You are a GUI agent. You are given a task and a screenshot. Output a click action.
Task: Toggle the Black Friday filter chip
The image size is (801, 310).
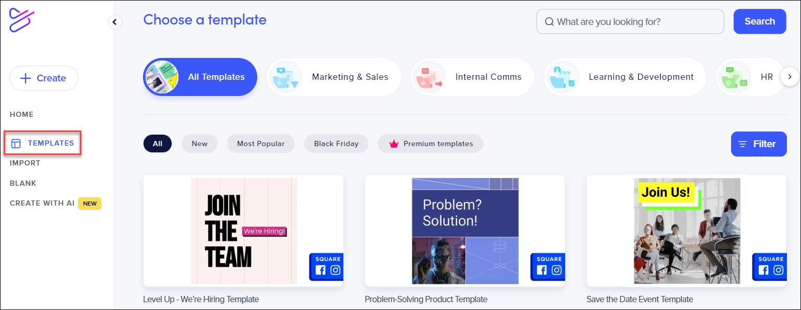tap(336, 144)
